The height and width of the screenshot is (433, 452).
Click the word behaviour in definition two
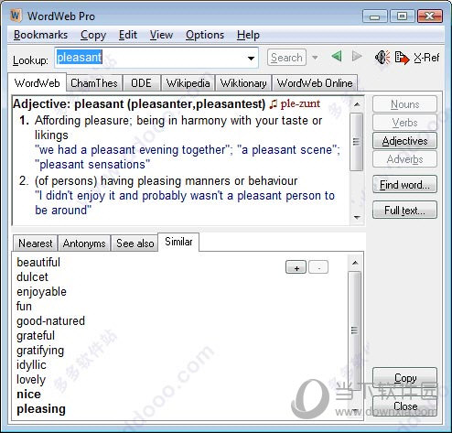pyautogui.click(x=273, y=181)
